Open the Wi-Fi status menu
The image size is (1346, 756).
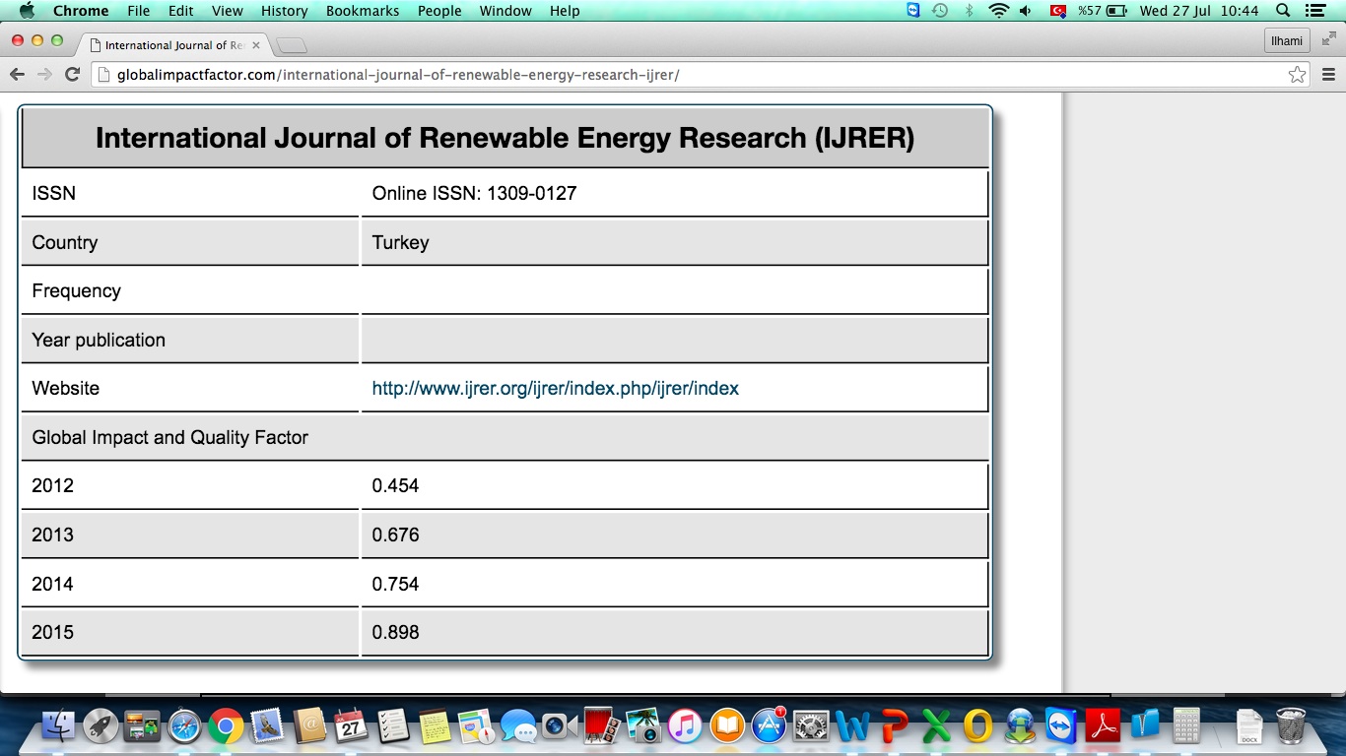[998, 11]
